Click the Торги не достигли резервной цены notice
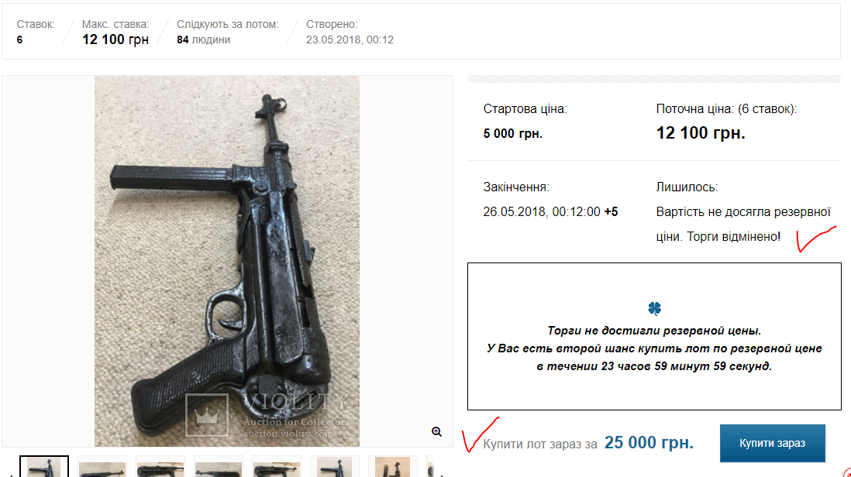Image resolution: width=851 pixels, height=477 pixels. click(654, 330)
